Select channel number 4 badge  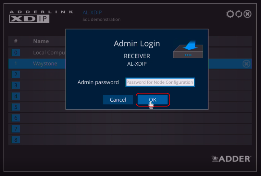coord(16,96)
